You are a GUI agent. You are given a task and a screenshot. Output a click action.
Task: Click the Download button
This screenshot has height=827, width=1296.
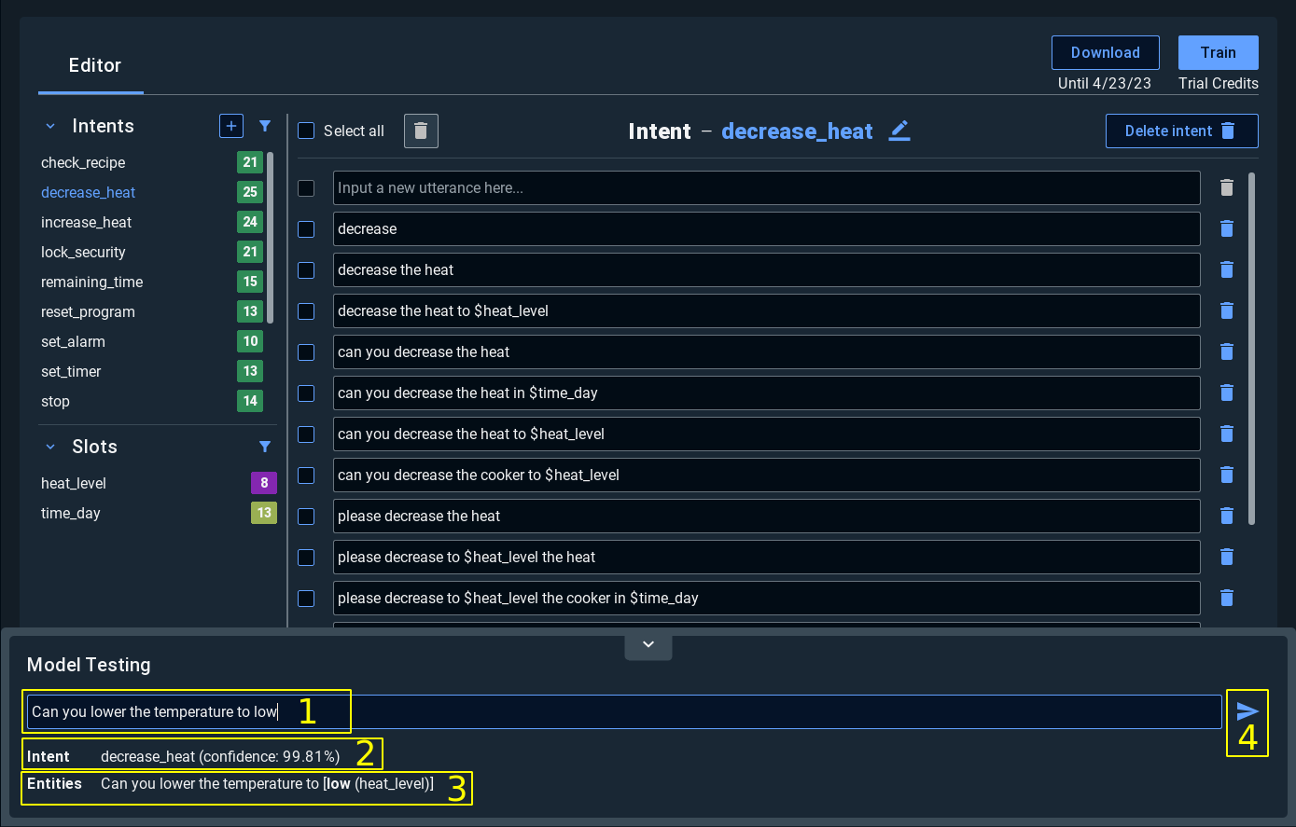tap(1105, 53)
